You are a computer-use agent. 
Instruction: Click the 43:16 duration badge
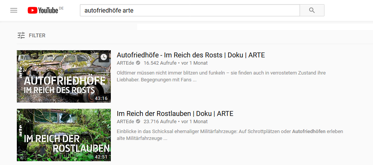[101, 98]
